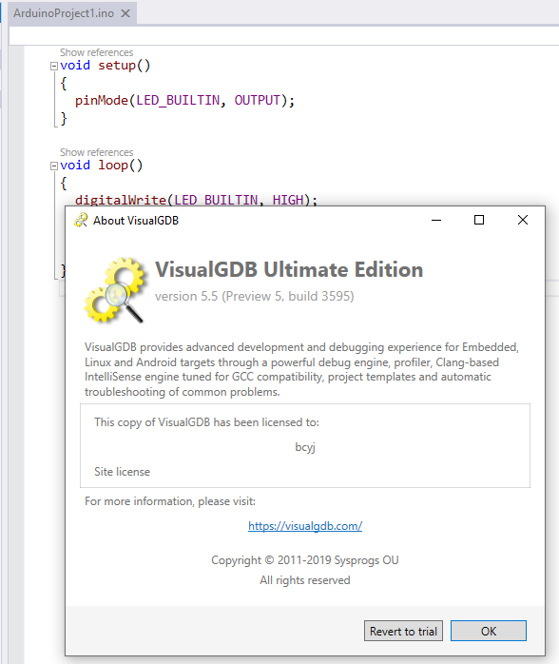Click the OUTPUT constant in code
559x664 pixels.
tap(258, 101)
